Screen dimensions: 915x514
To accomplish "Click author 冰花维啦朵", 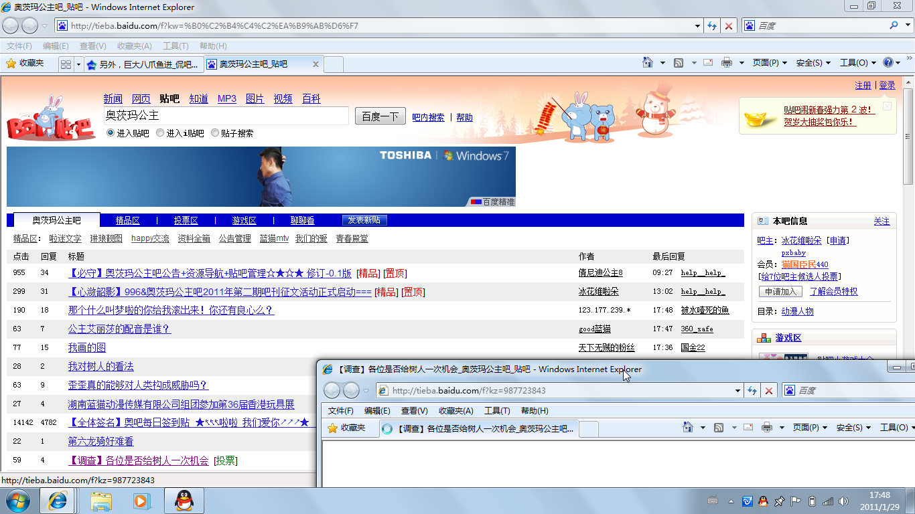I will 598,292.
